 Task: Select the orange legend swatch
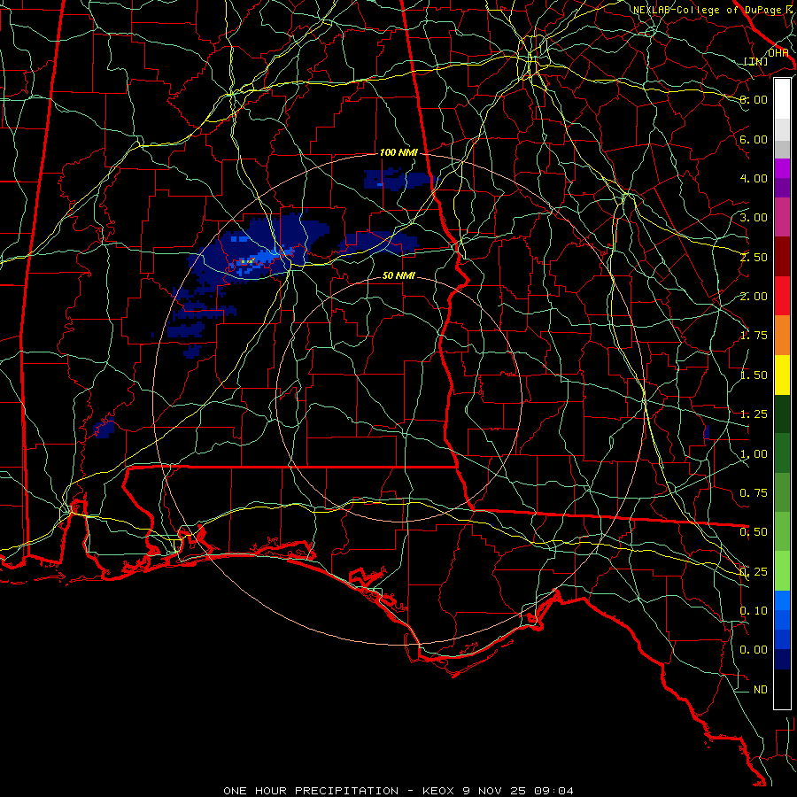782,336
